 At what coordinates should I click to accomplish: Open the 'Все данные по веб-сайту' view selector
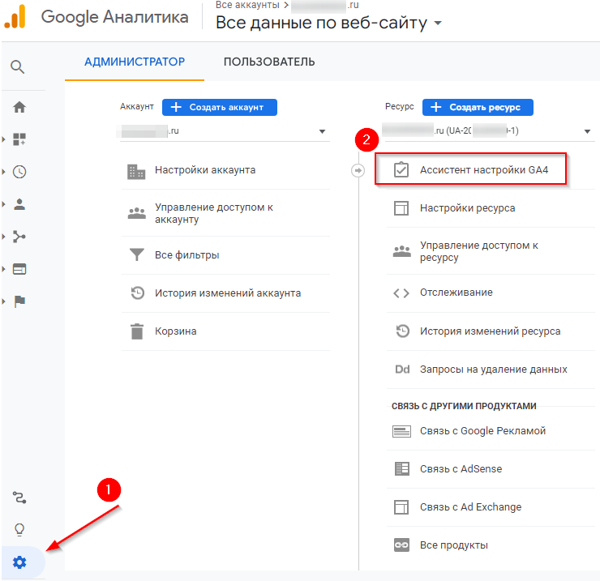tap(328, 23)
